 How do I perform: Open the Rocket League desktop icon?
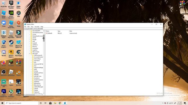coord(4,44)
